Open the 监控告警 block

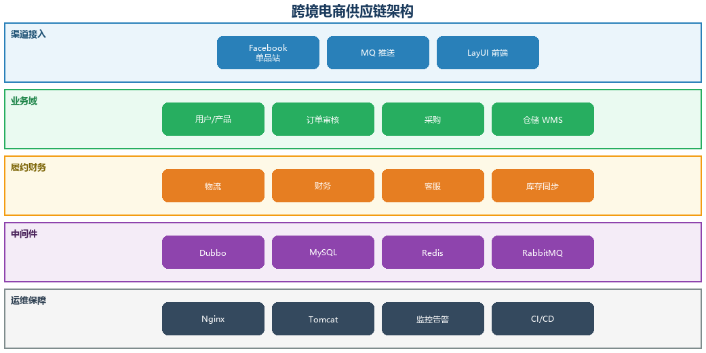point(433,319)
